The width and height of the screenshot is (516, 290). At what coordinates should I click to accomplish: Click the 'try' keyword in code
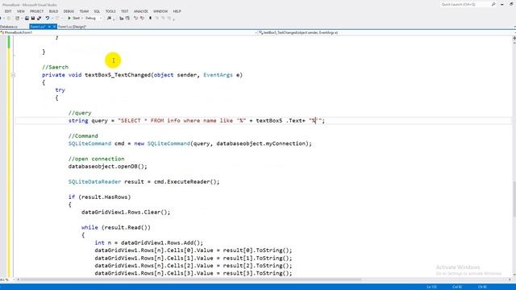click(x=60, y=90)
